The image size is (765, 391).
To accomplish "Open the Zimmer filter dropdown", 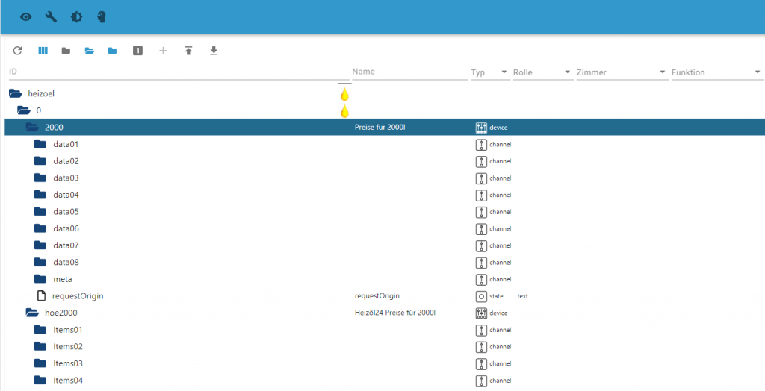I will click(x=620, y=72).
